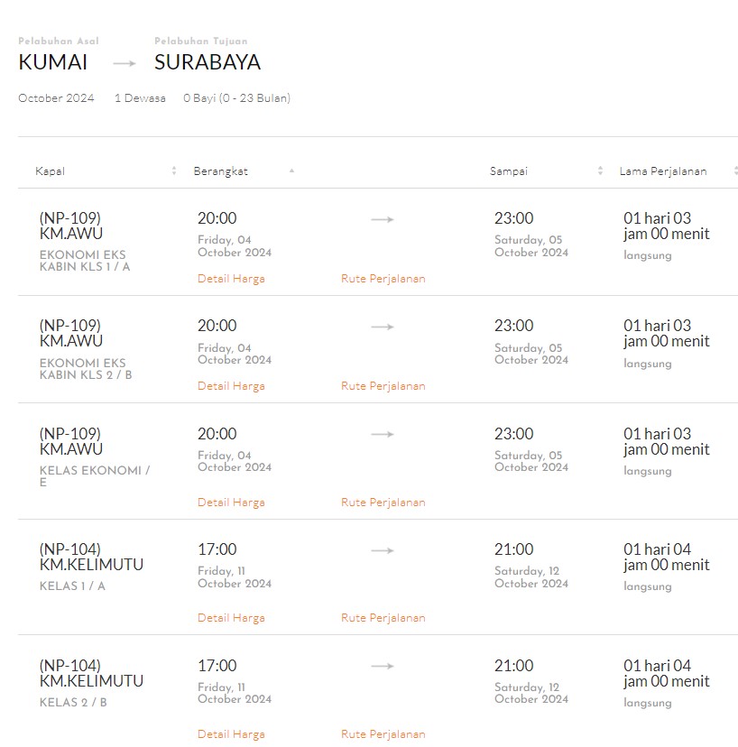The height and width of the screenshot is (747, 738).
Task: Click the Berangkat column header text
Action: click(x=220, y=170)
